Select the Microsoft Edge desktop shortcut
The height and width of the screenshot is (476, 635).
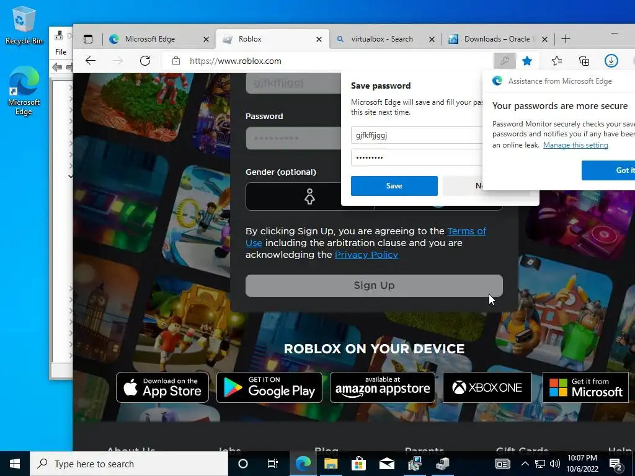[x=24, y=90]
